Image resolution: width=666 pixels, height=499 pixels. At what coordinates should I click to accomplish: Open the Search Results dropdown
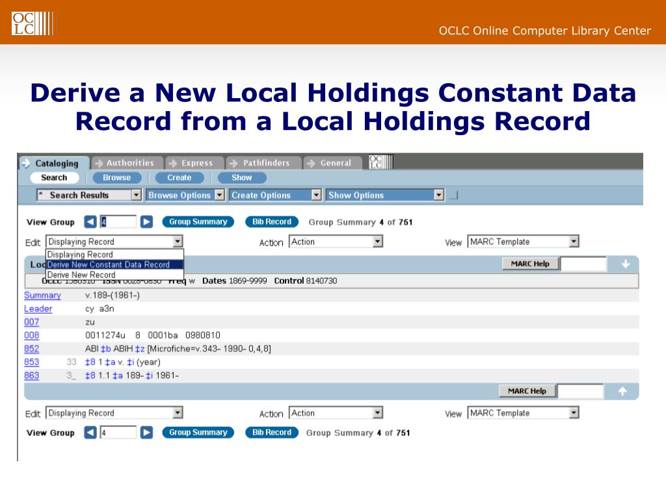click(x=88, y=195)
